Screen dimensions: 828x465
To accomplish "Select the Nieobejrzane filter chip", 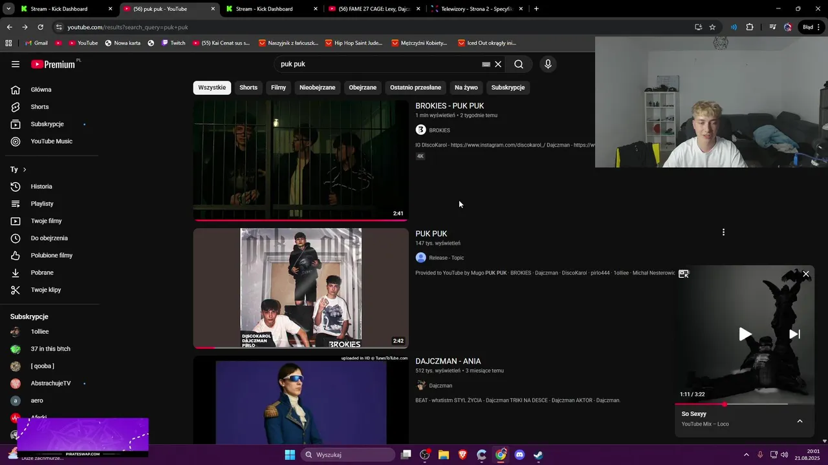I will coord(318,88).
